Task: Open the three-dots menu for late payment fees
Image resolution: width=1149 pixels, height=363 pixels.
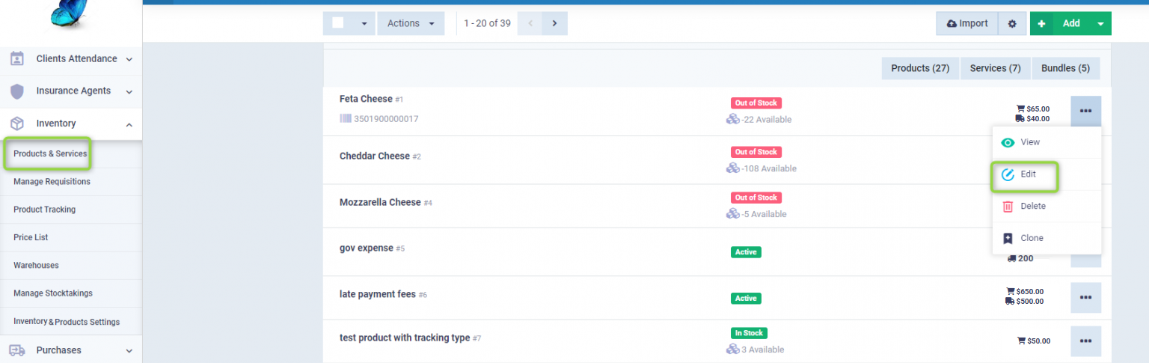Action: [x=1085, y=298]
